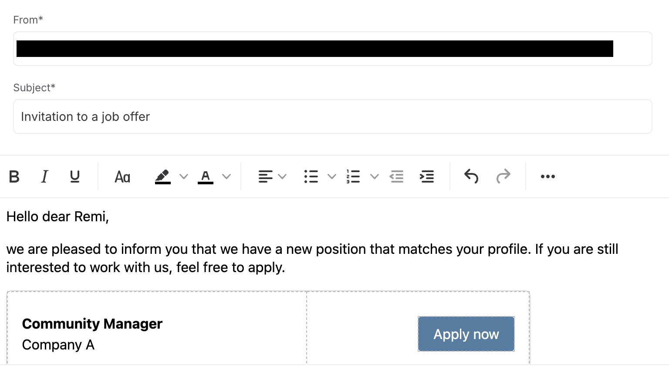Click the highlight color marker icon
The width and height of the screenshot is (669, 366).
tap(162, 176)
